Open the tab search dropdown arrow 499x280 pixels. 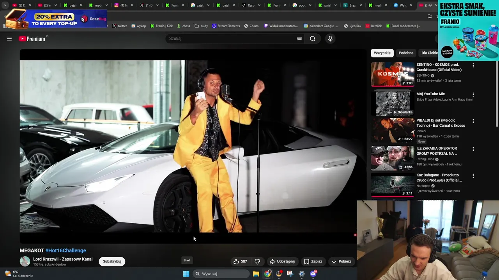click(x=5, y=5)
